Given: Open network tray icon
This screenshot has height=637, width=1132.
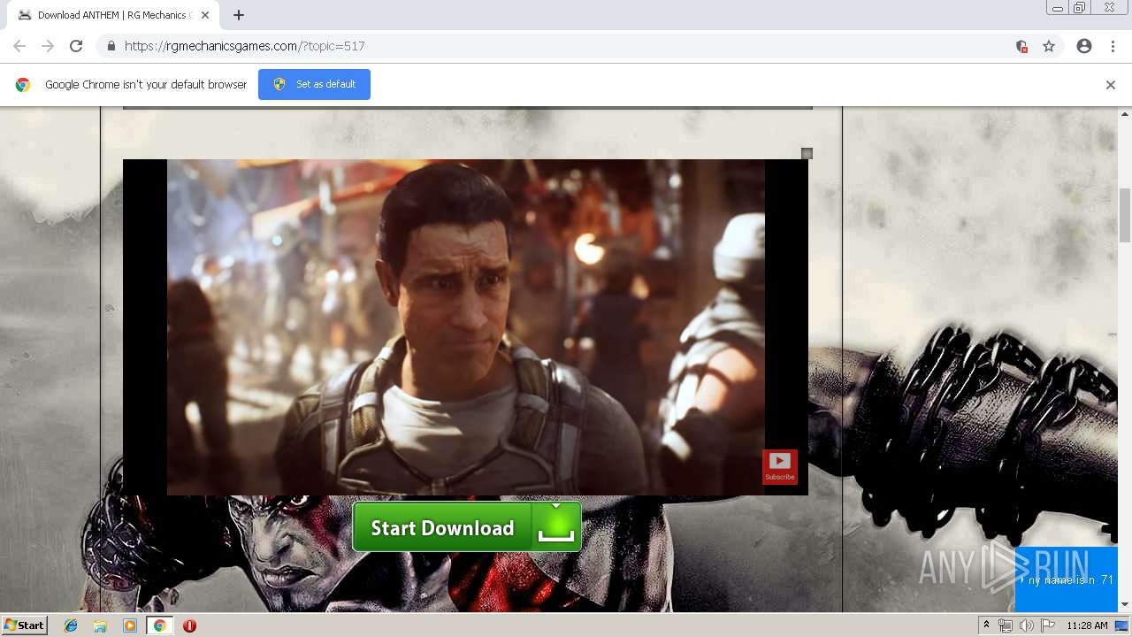Looking at the screenshot, I should tap(1006, 625).
